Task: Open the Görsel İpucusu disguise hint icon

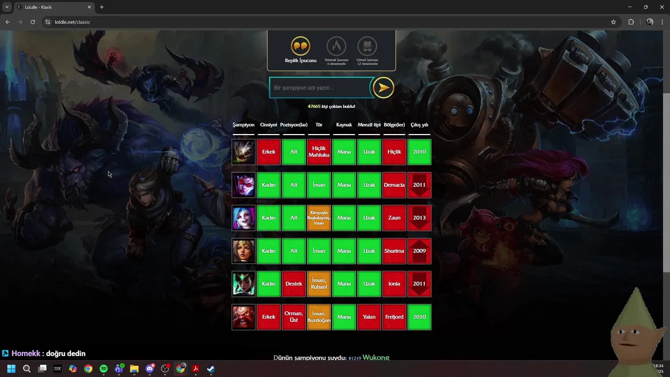Action: [367, 46]
